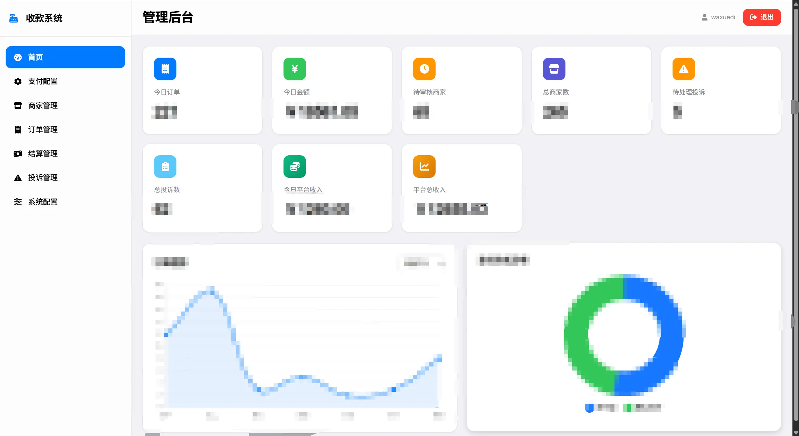Image resolution: width=799 pixels, height=436 pixels.
Task: Click the coins icon for 今日平台收入
Action: (x=294, y=167)
